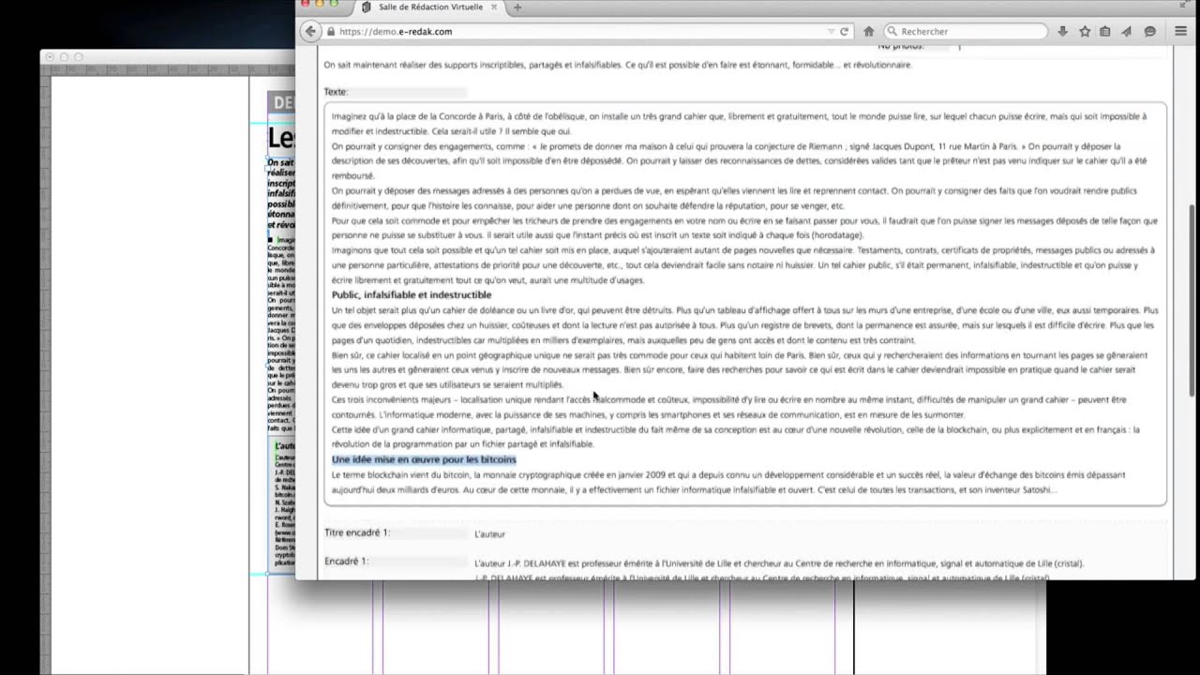Click the padlock site security icon
1200x675 pixels.
pos(330,31)
